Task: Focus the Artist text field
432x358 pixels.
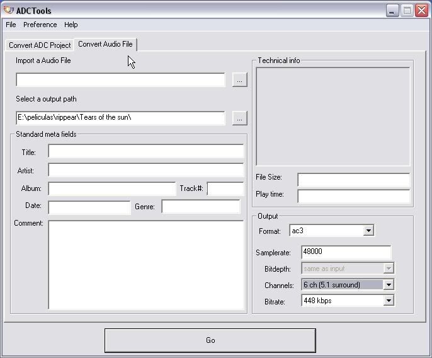Action: 145,170
